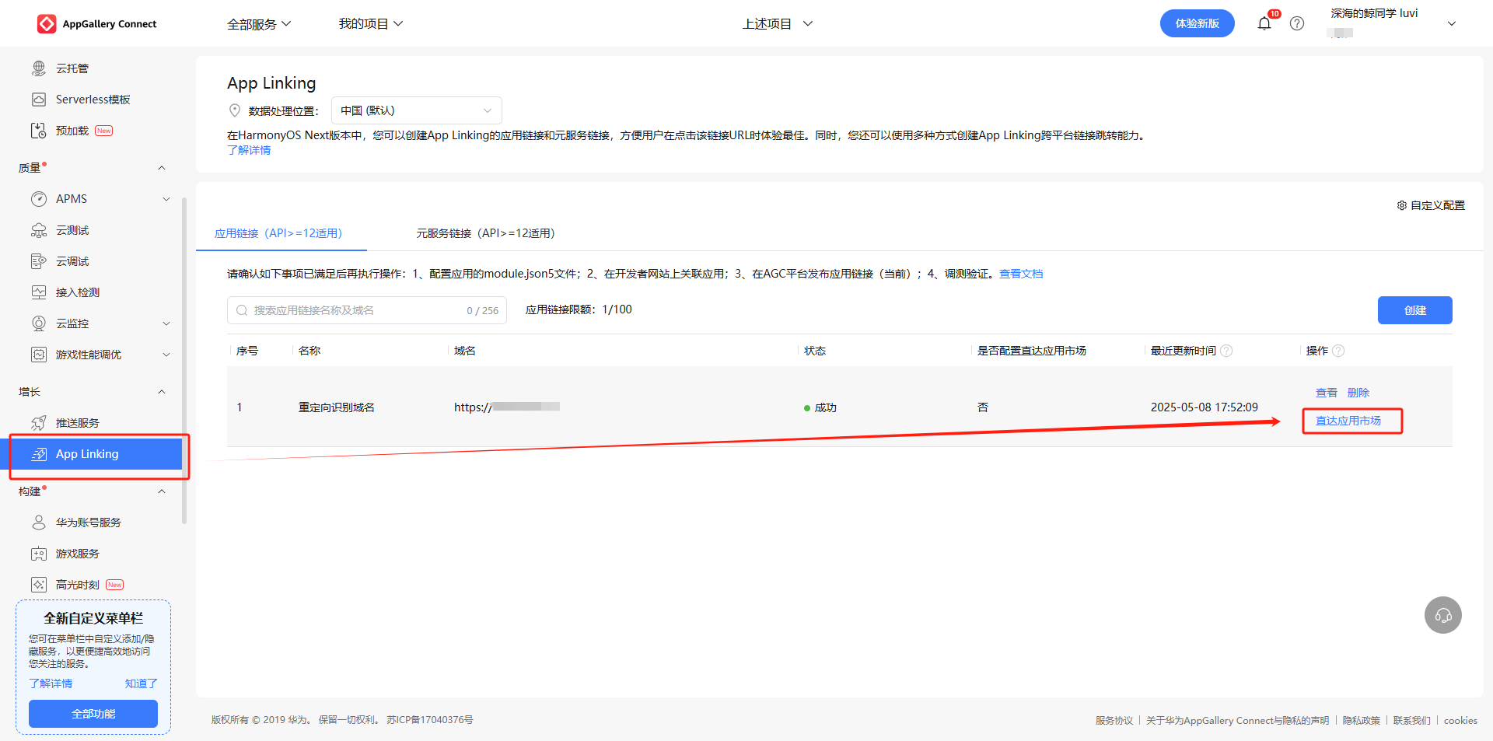This screenshot has width=1493, height=741.
Task: Click the 2025-05-08 17:52:09 timestamp cell
Action: coord(1205,407)
